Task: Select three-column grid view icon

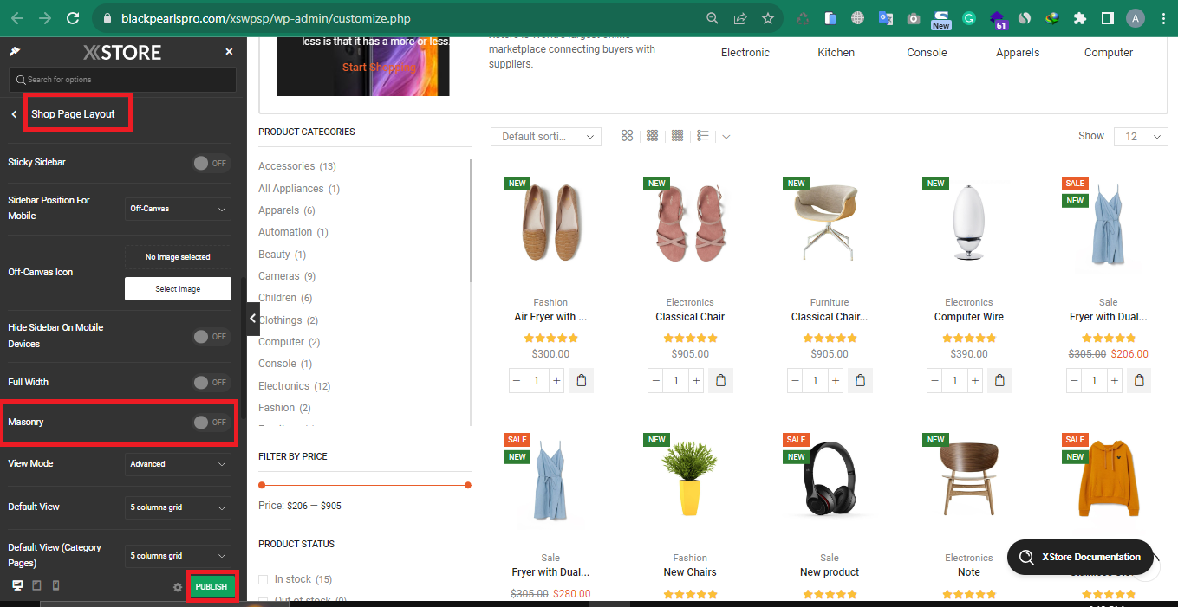Action: (653, 136)
